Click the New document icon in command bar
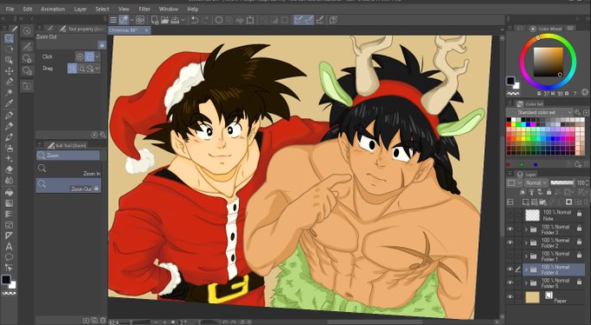 tap(155, 20)
